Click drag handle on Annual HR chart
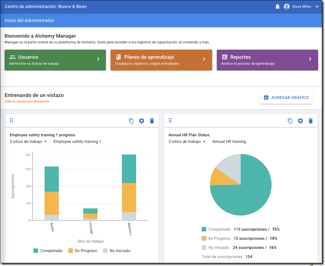Viewport: 325px width, 266px height. (170, 120)
